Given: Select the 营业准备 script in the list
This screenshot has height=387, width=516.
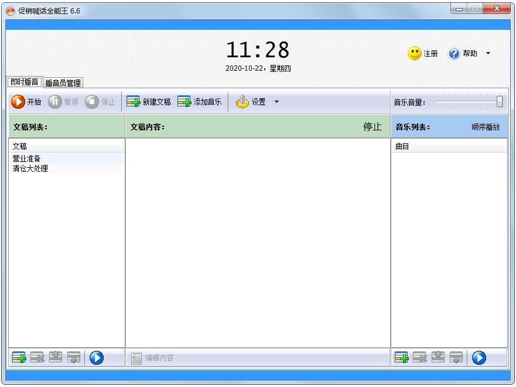Looking at the screenshot, I should point(27,158).
